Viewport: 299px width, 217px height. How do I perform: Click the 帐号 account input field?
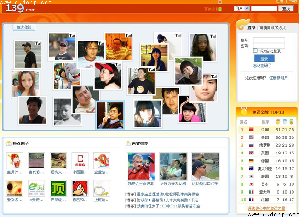tap(269, 40)
